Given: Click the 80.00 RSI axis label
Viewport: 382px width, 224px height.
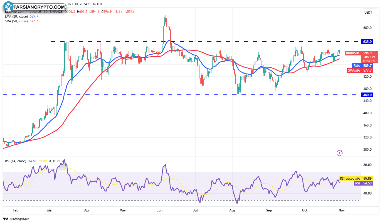Looking at the screenshot, I should [x=367, y=165].
